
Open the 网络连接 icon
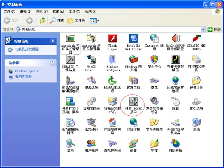[x=134, y=122]
